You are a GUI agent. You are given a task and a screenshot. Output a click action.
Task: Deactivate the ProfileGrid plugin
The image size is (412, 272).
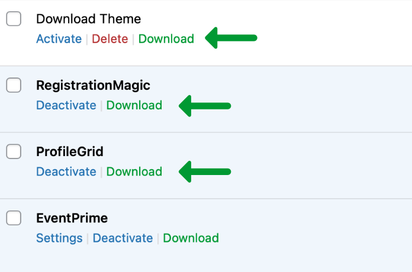[66, 171]
